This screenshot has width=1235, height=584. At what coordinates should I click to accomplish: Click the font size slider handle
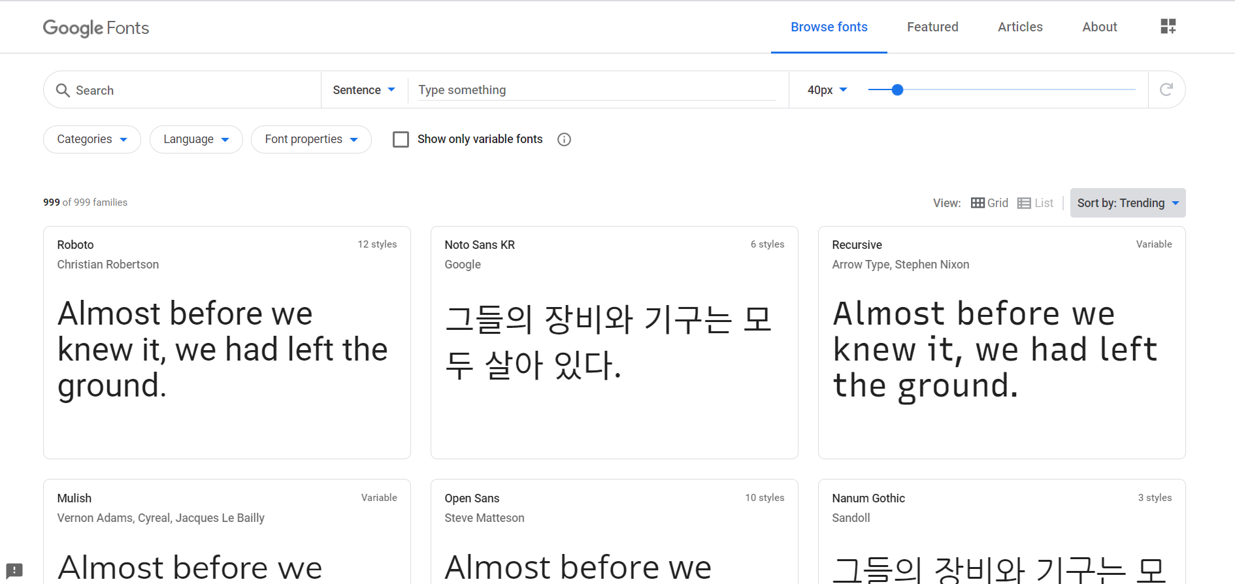click(897, 89)
